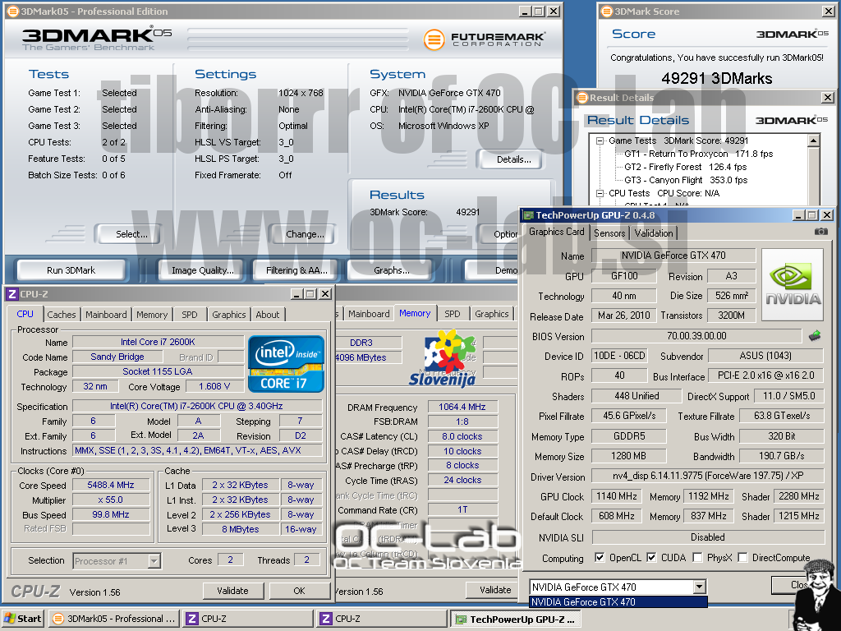Screen dimensions: 841x631
Task: Click the Driver Version field in GPU-Z
Action: pos(707,476)
